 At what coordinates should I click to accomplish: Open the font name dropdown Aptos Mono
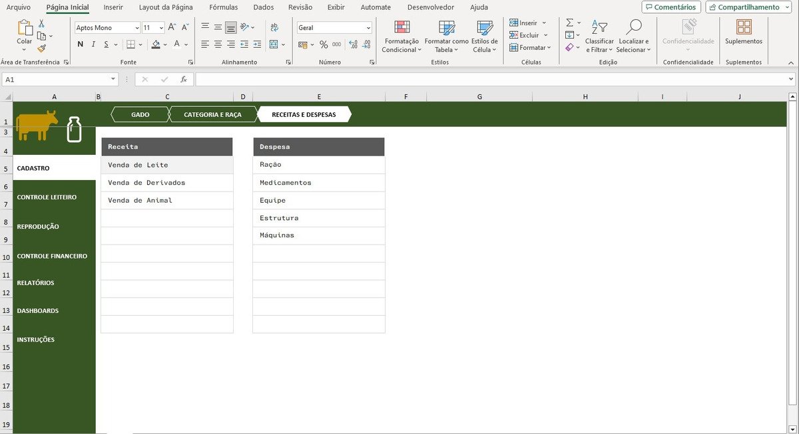(136, 28)
